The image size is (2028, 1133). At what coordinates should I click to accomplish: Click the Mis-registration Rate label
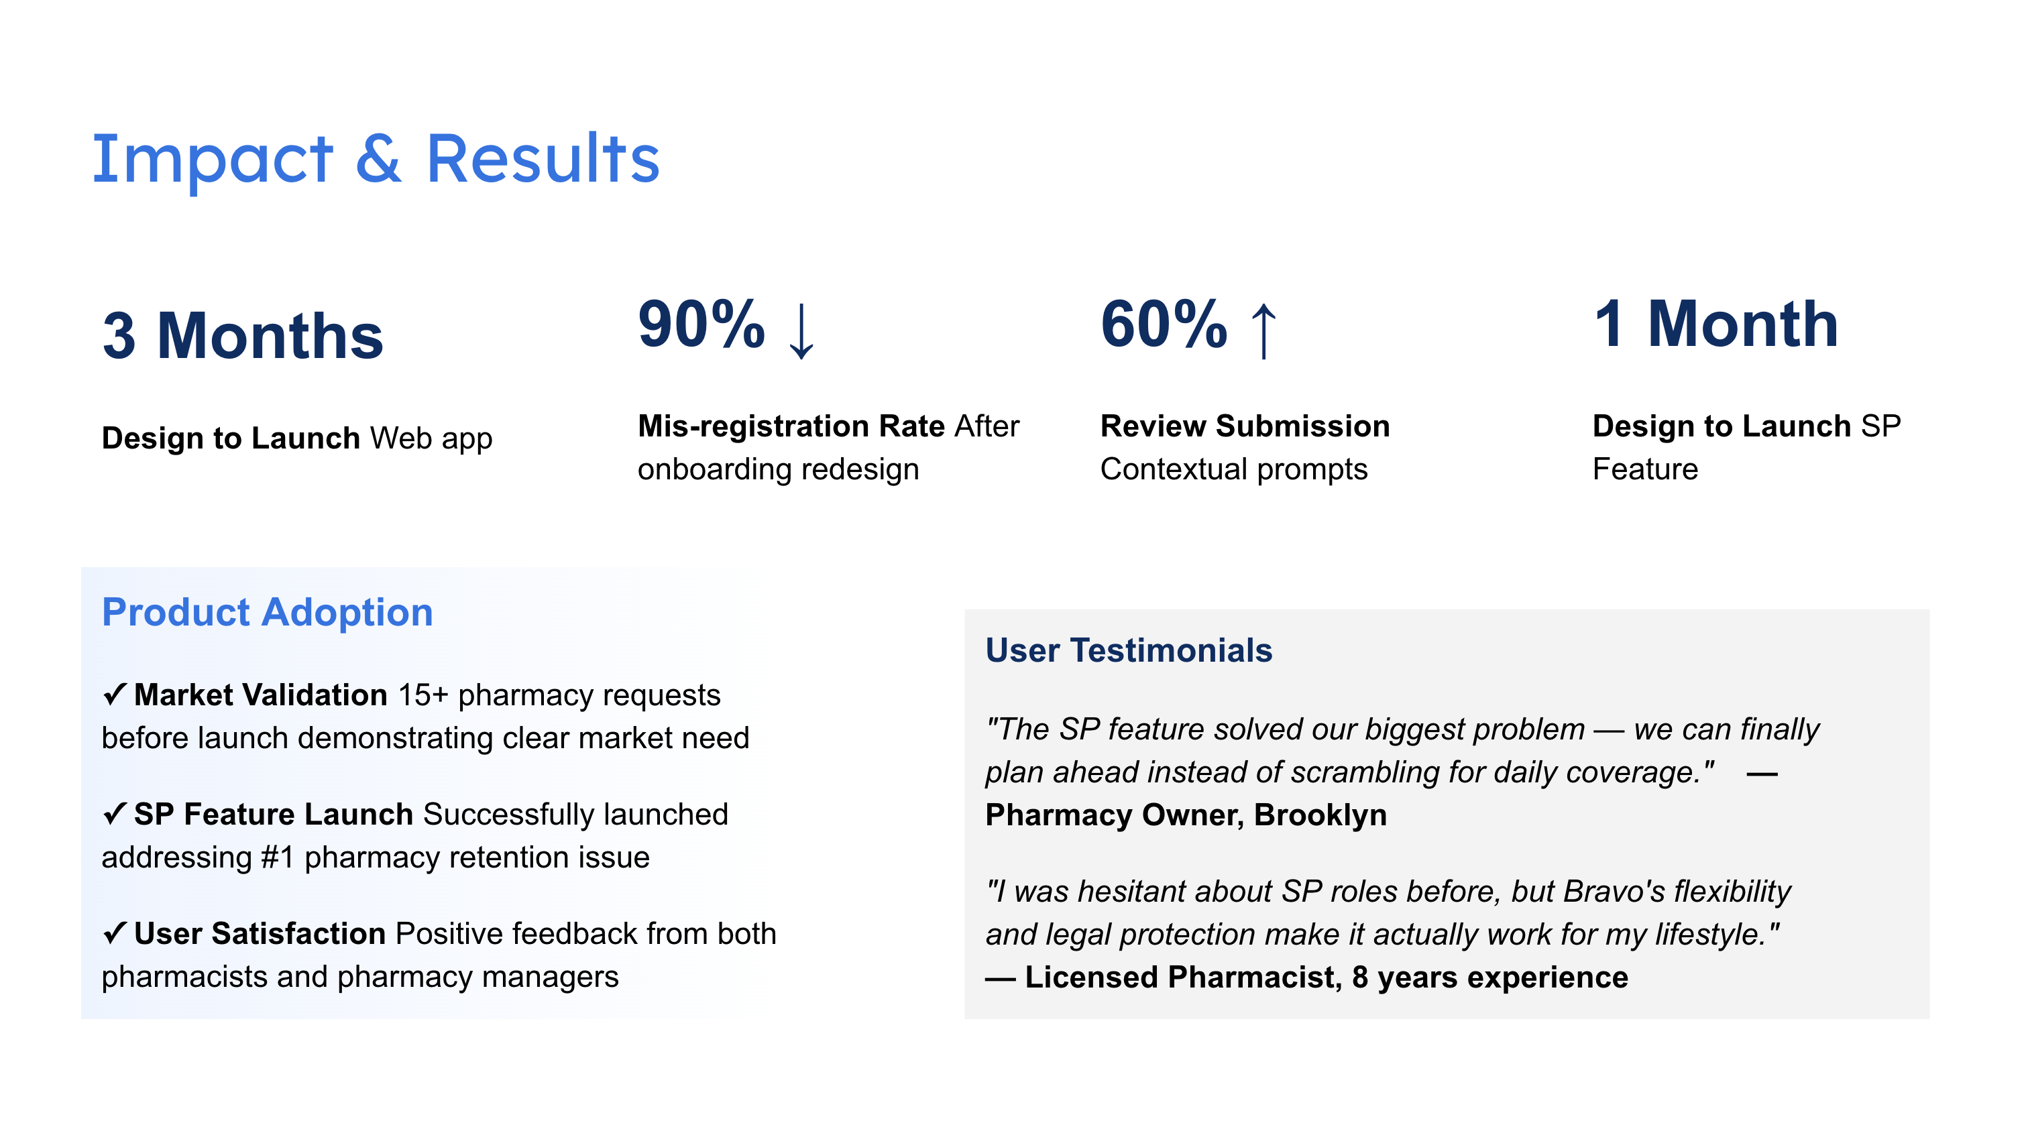(791, 426)
